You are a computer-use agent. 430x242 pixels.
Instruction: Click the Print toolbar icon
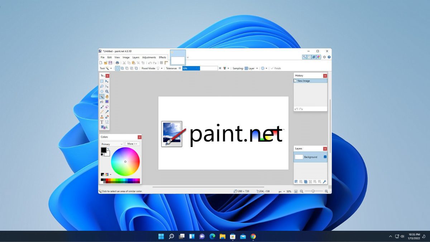click(117, 63)
